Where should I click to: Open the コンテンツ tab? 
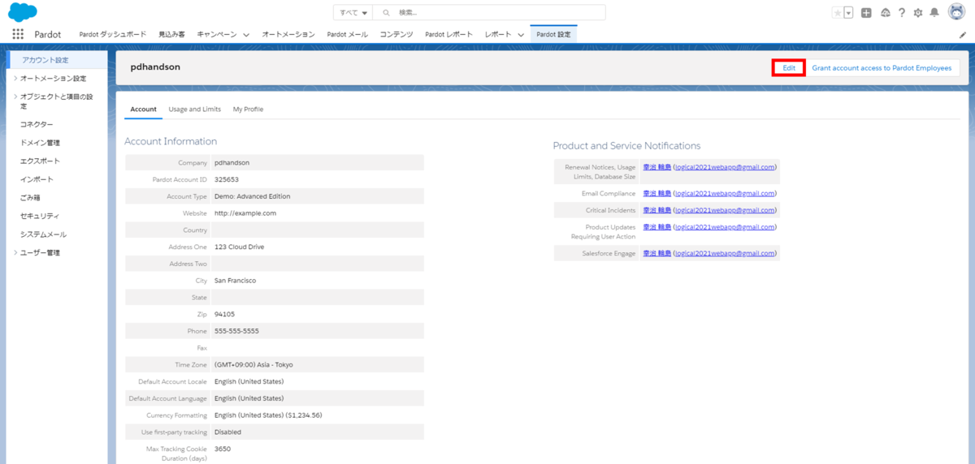[x=396, y=35]
